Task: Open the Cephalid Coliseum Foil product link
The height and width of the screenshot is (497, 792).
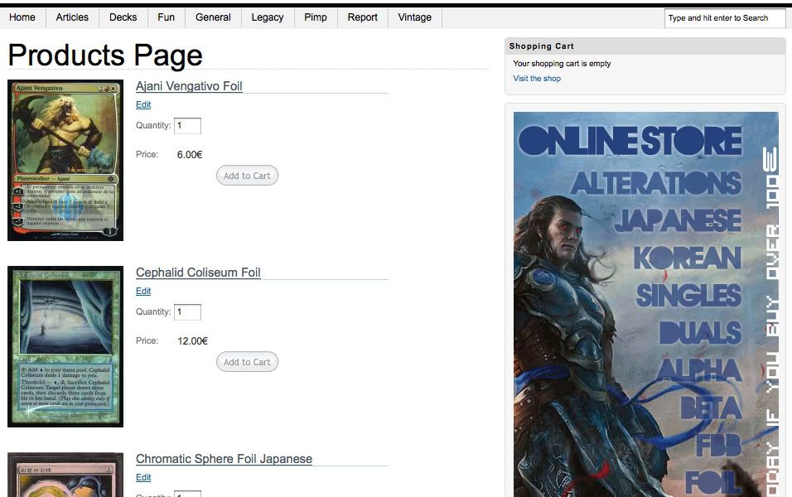Action: pos(198,273)
